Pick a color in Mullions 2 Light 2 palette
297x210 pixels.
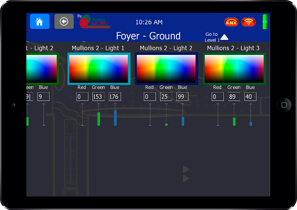[166, 69]
